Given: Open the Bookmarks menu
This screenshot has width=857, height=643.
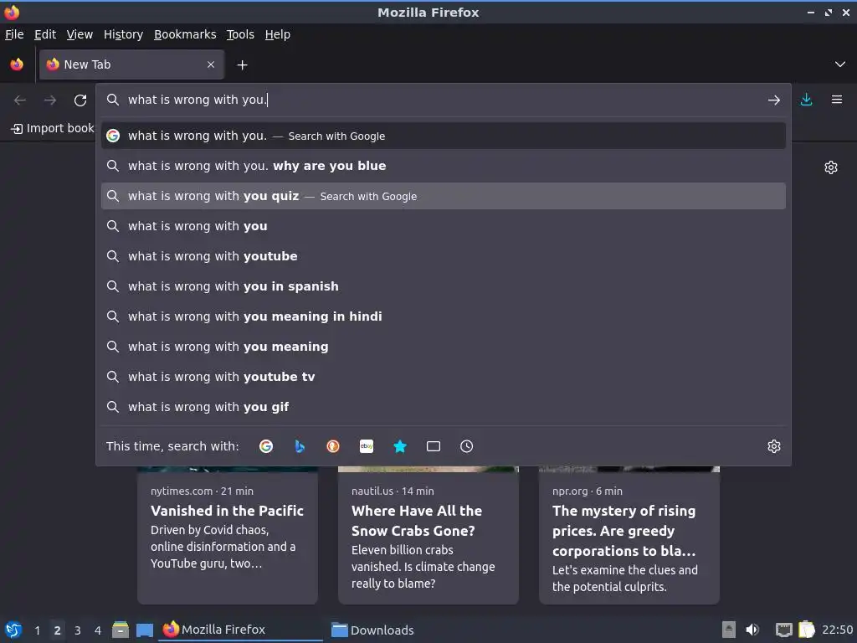Looking at the screenshot, I should click(185, 34).
